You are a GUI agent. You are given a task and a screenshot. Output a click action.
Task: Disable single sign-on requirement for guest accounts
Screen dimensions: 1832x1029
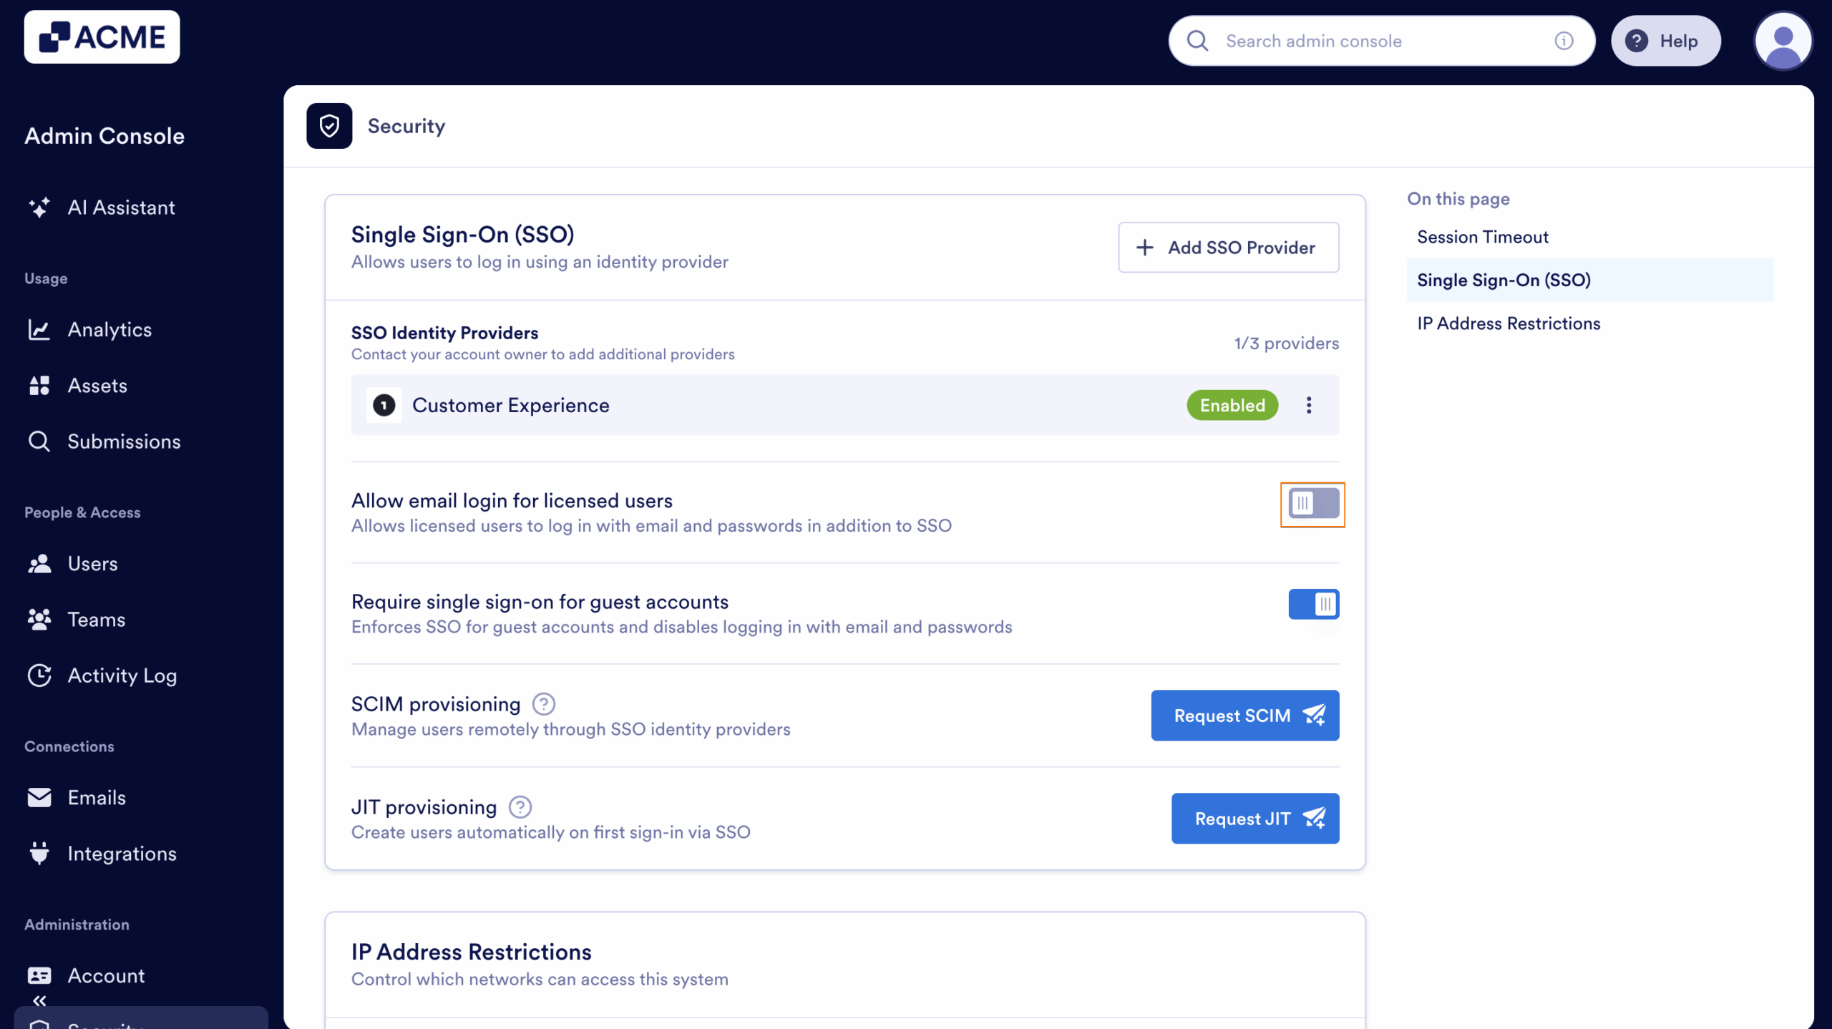tap(1312, 603)
